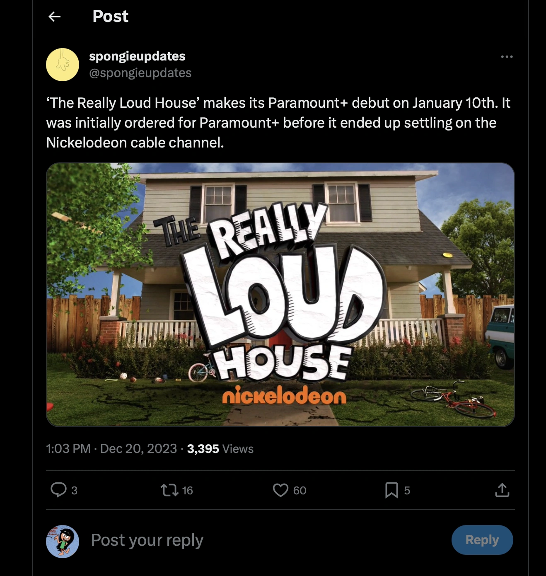The height and width of the screenshot is (576, 546).
Task: Select the Post header tab
Action: click(x=109, y=17)
